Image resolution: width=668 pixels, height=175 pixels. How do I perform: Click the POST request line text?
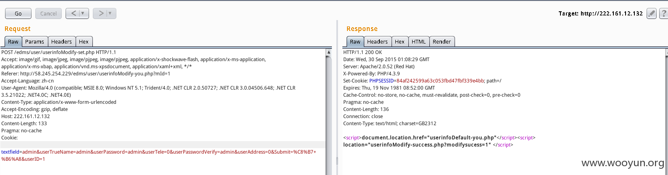point(59,52)
